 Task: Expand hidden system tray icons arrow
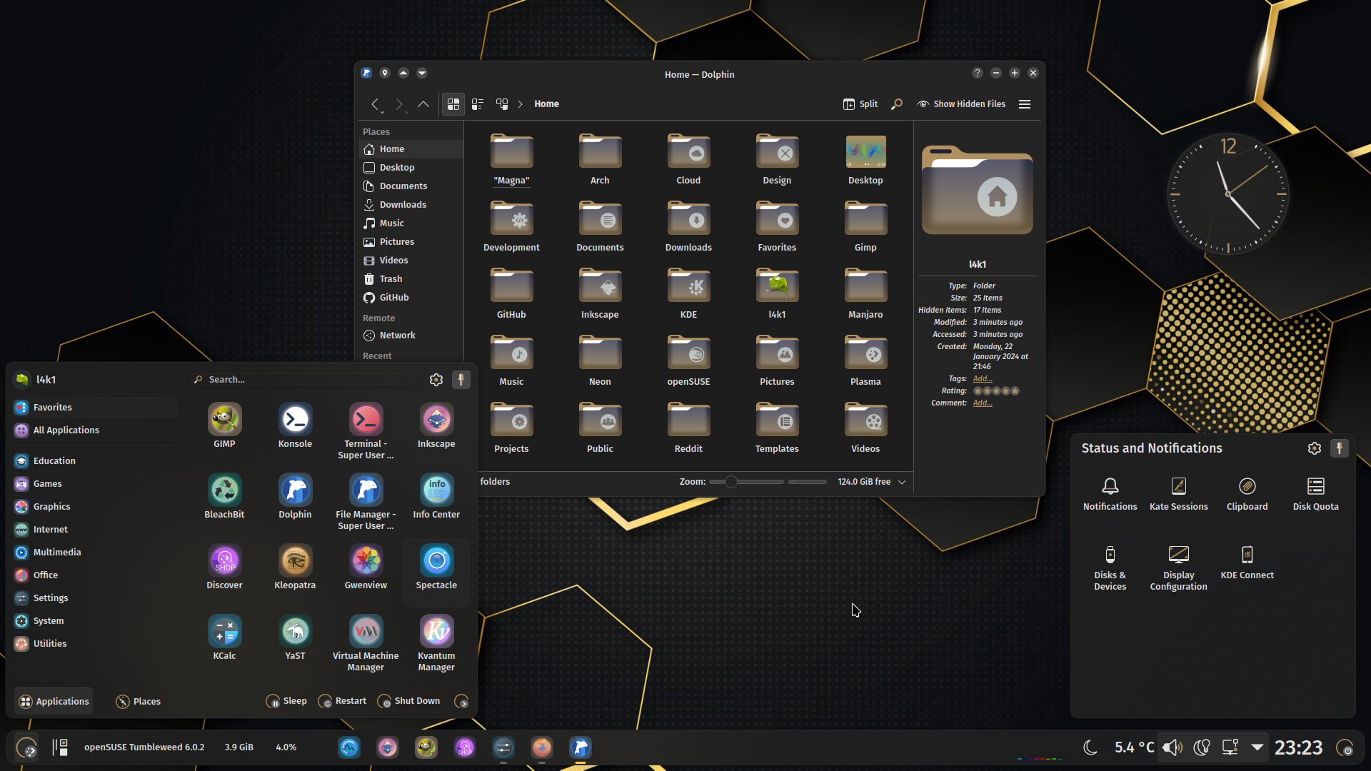(x=1257, y=747)
